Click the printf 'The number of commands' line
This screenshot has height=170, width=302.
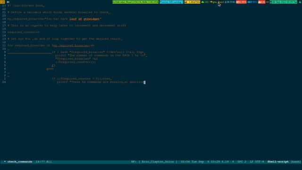click(x=101, y=56)
